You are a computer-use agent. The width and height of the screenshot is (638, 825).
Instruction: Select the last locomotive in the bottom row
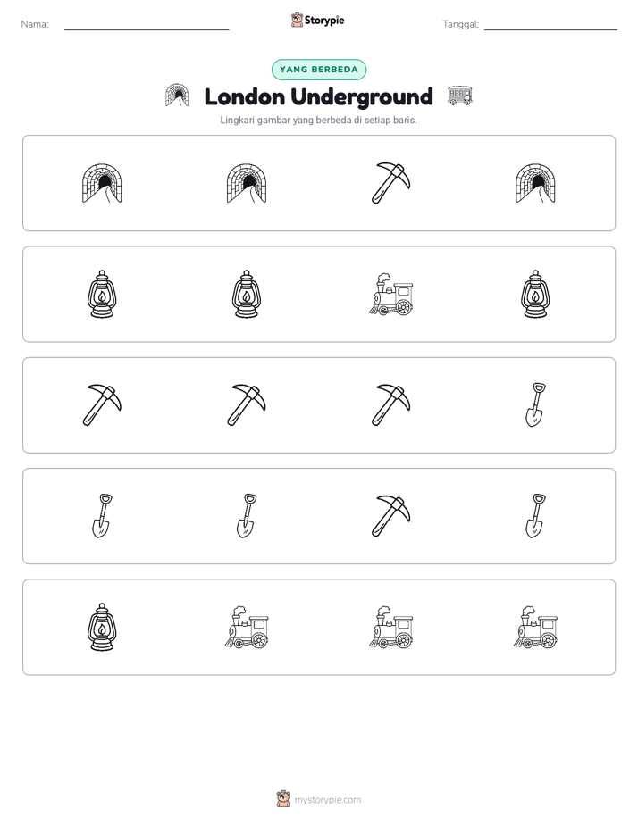(x=535, y=627)
